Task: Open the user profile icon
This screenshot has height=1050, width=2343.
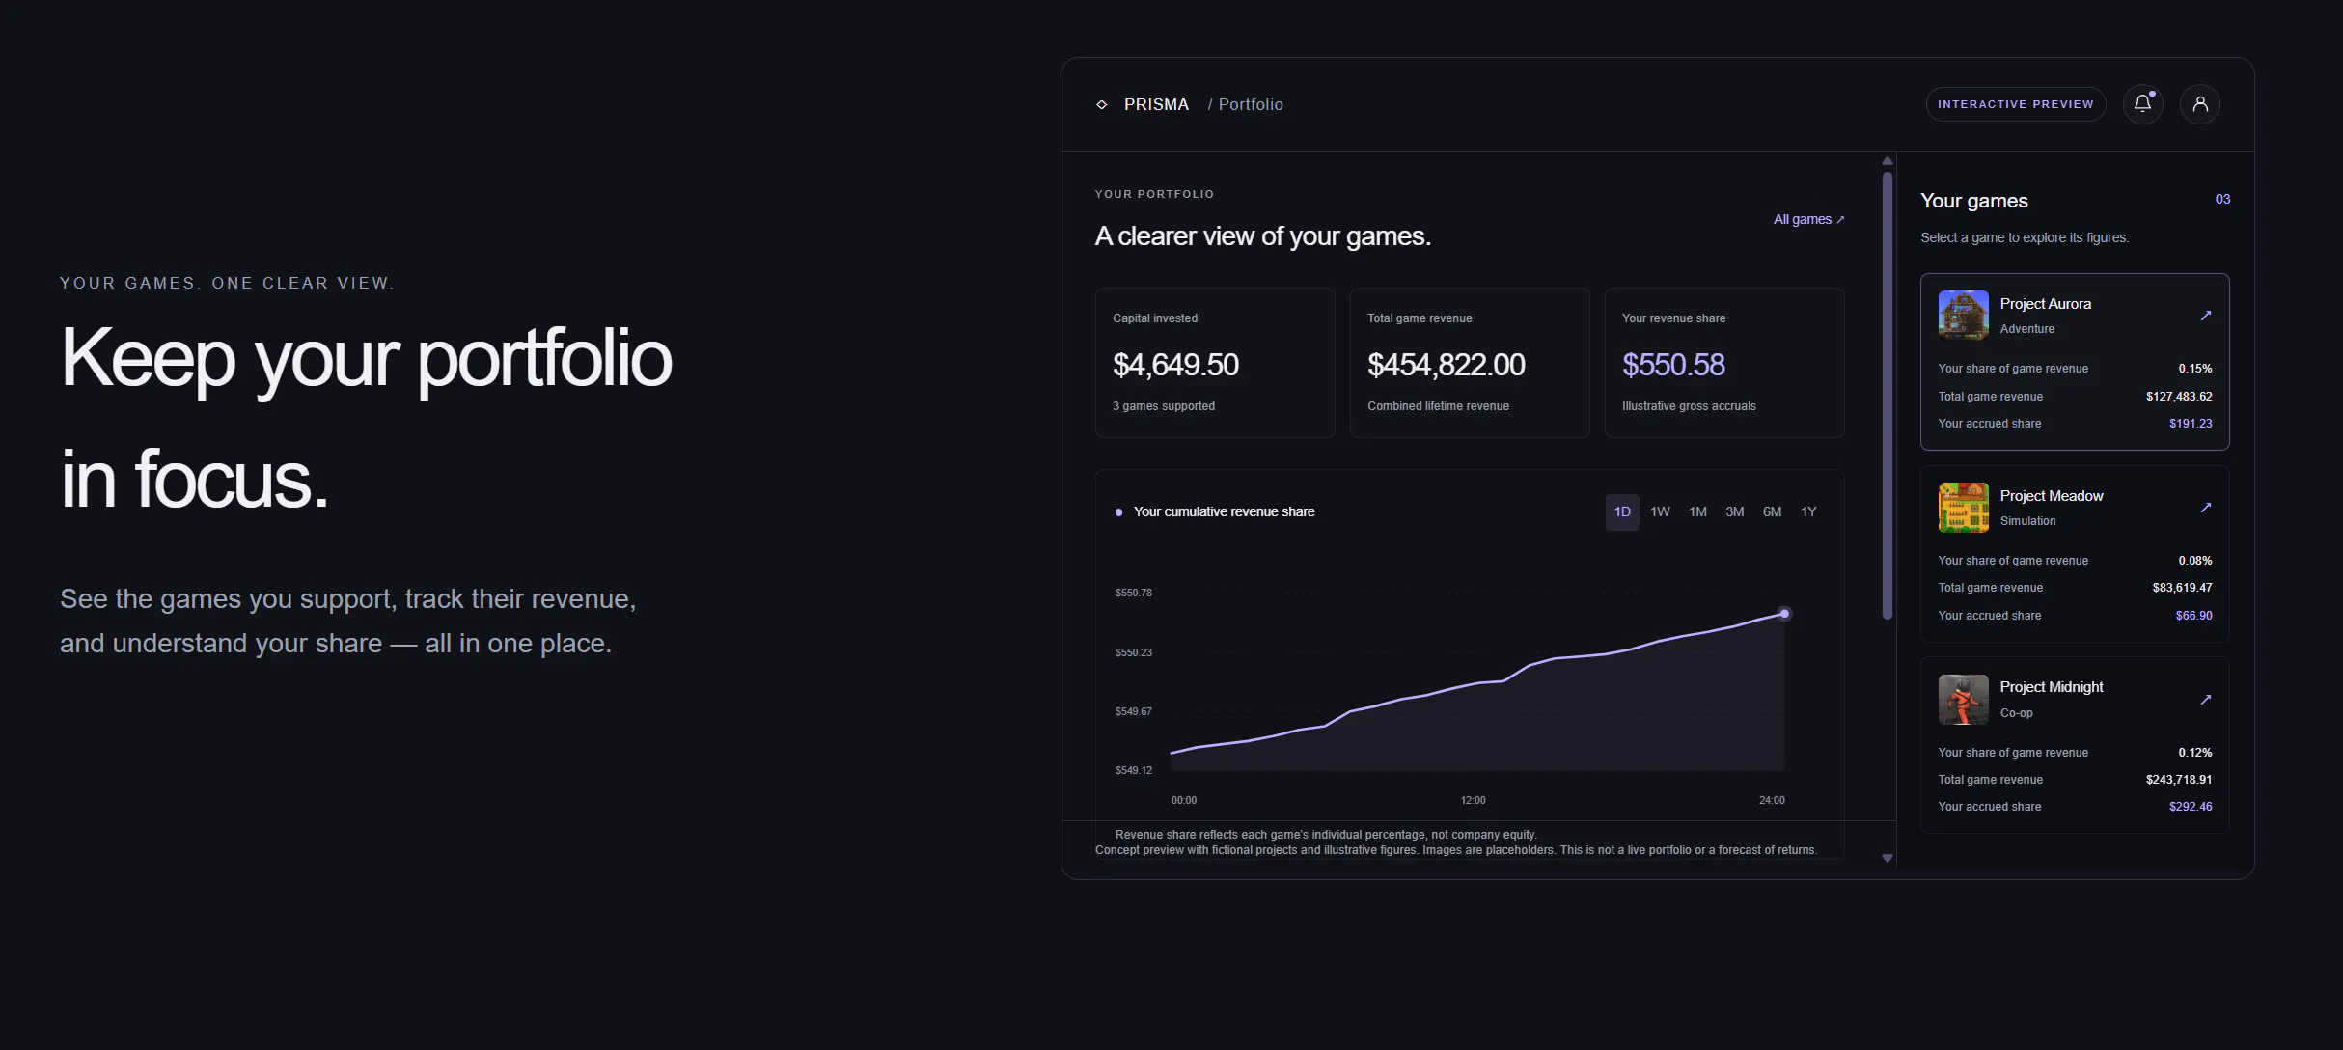Action: coord(2200,104)
